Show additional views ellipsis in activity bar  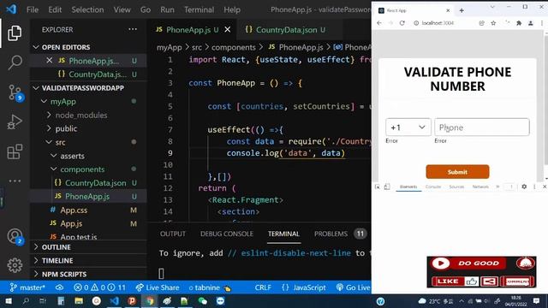(15, 181)
